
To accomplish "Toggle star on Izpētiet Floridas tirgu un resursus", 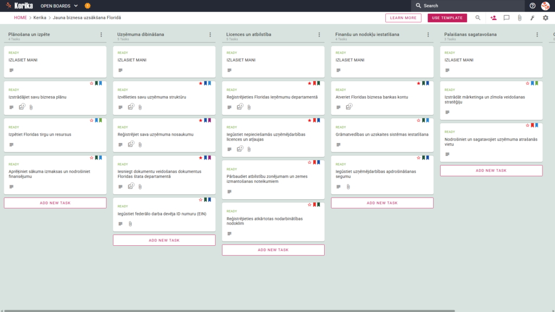I will [x=92, y=120].
